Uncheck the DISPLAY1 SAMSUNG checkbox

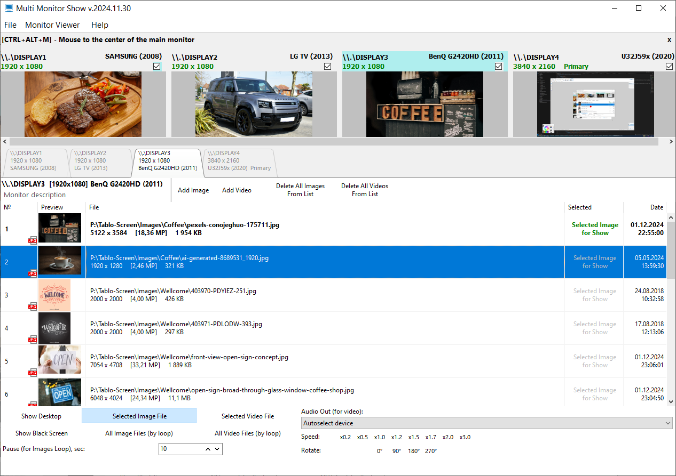click(x=156, y=67)
